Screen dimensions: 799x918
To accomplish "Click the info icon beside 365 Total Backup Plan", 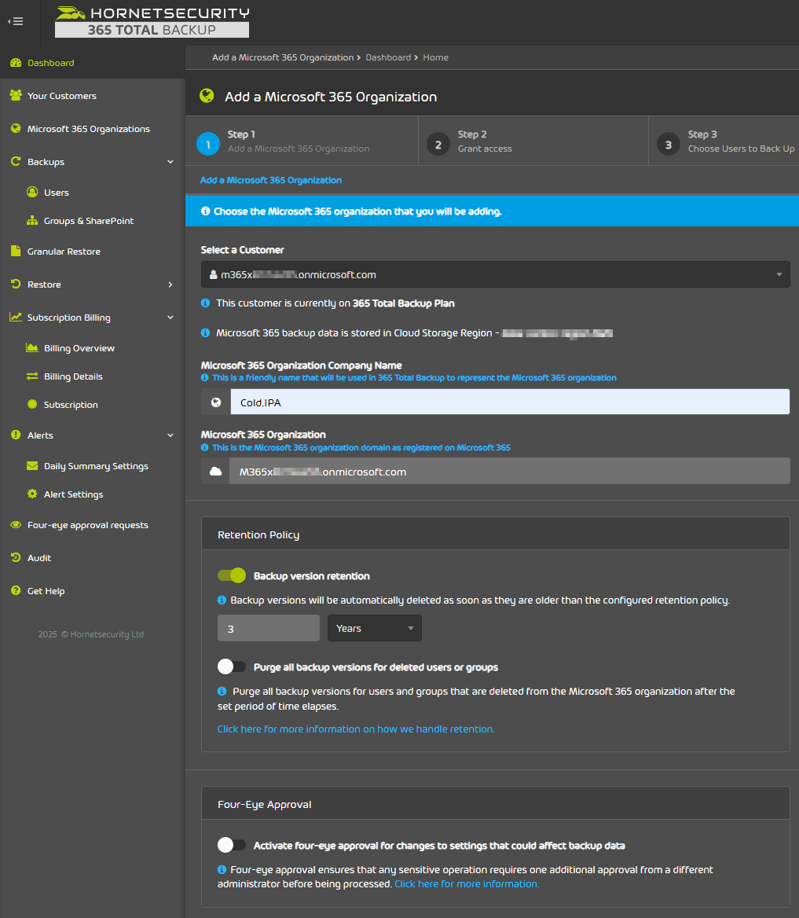I will point(206,303).
